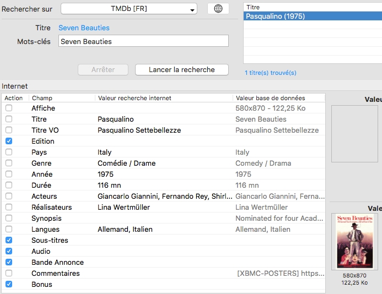Click the Valeur recherche internet column header
The height and width of the screenshot is (294, 382).
point(163,98)
